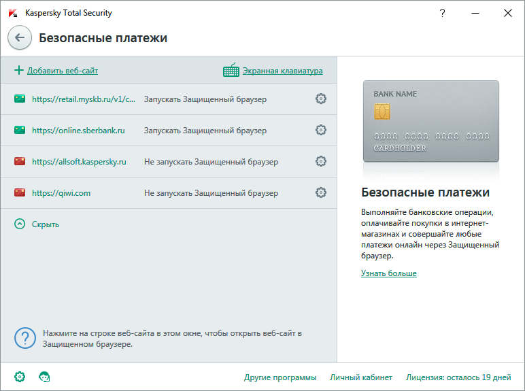This screenshot has width=525, height=391.
Task: Click the Безопасные платежи heading under card
Action: (425, 192)
